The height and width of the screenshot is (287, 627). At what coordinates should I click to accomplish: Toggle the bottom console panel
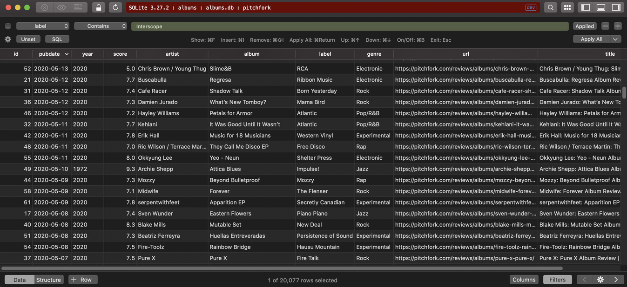601,7
